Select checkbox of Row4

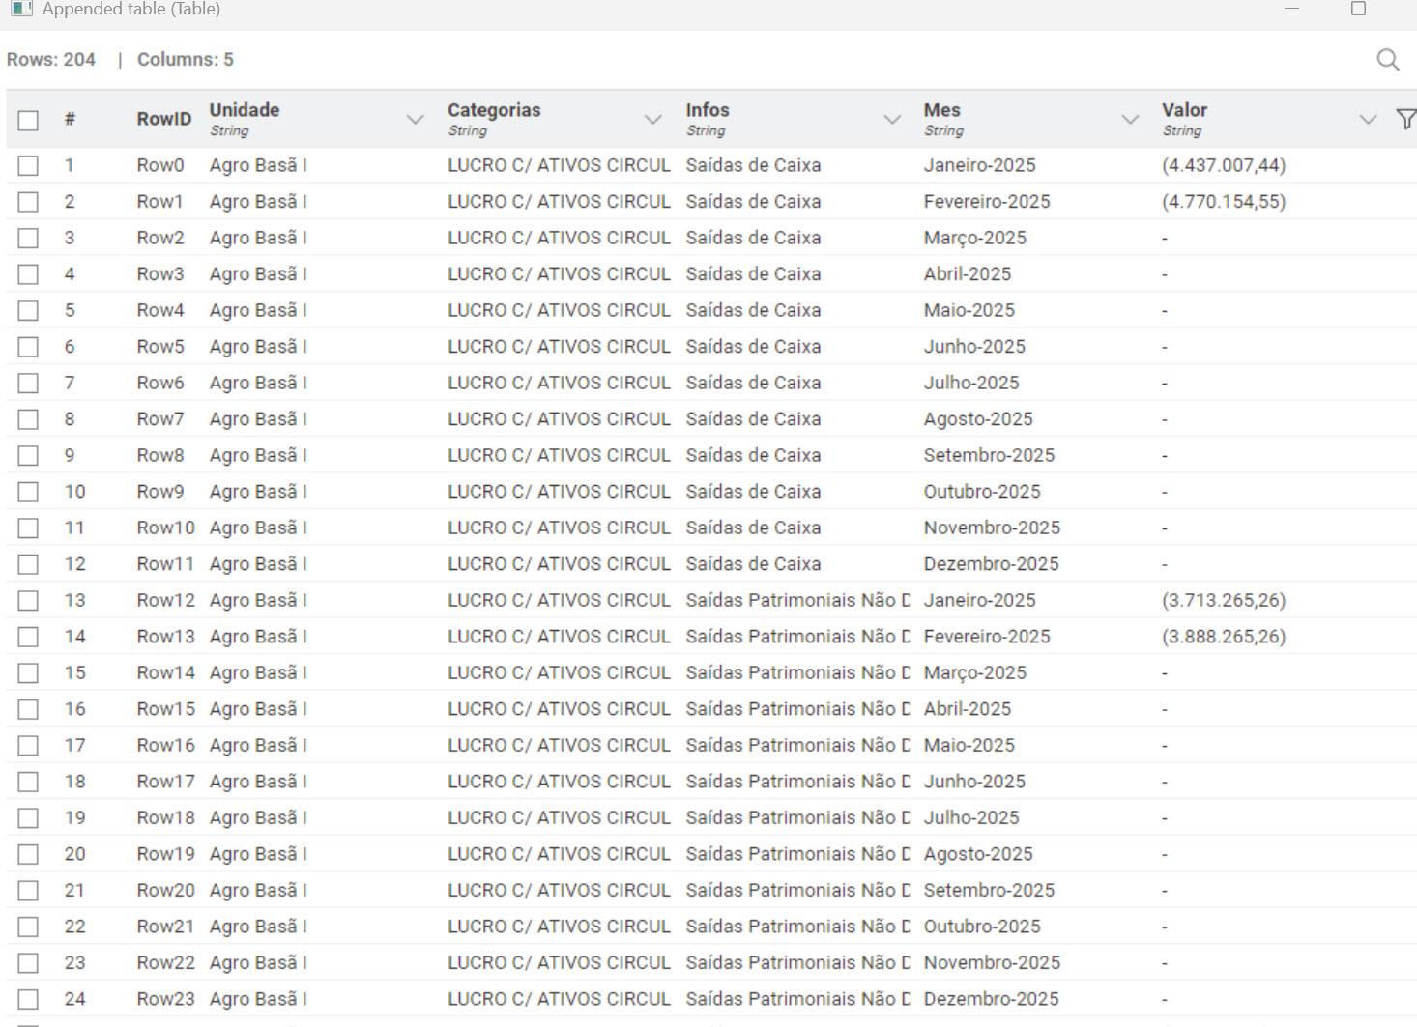[28, 310]
